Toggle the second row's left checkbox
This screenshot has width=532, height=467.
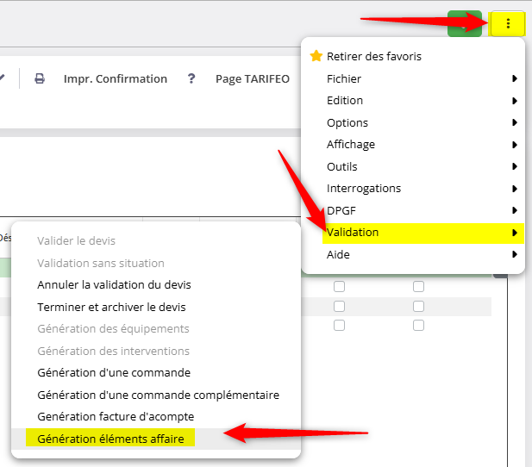tap(339, 306)
